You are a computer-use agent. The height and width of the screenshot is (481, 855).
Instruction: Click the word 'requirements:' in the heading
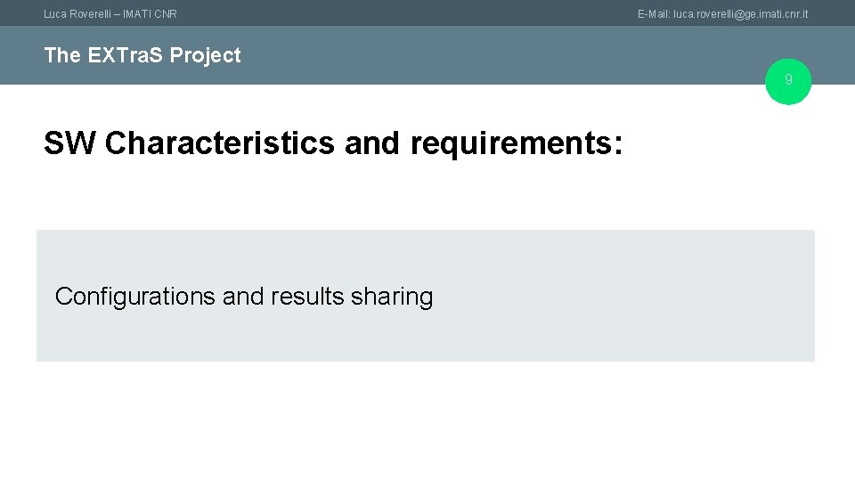(x=517, y=144)
